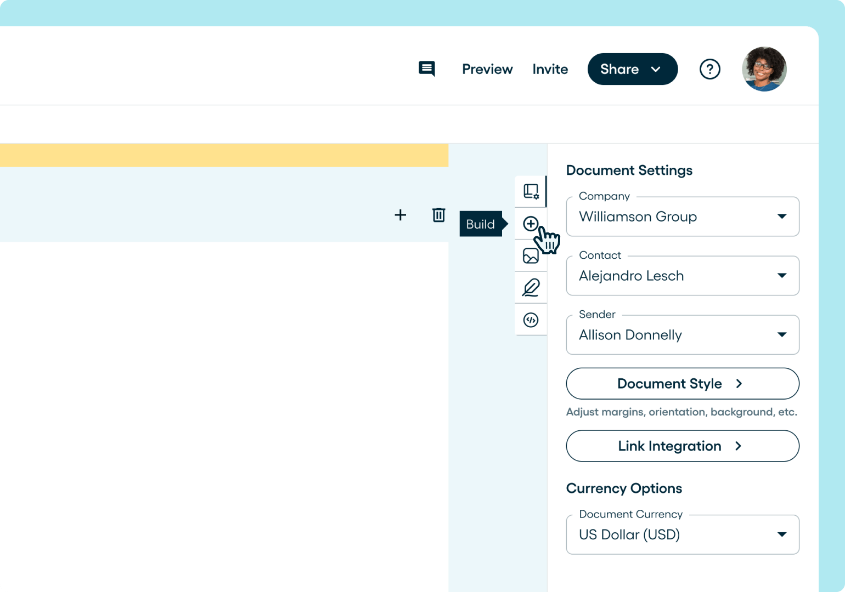Select the Signature (feather) tool
This screenshot has width=845, height=592.
click(531, 287)
